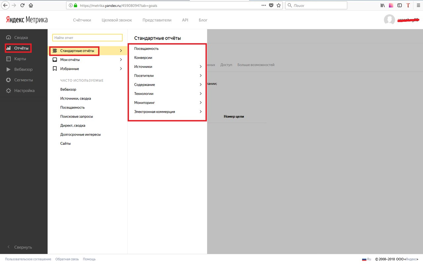
Task: Open Настройка settings in sidebar
Action: coord(20,90)
